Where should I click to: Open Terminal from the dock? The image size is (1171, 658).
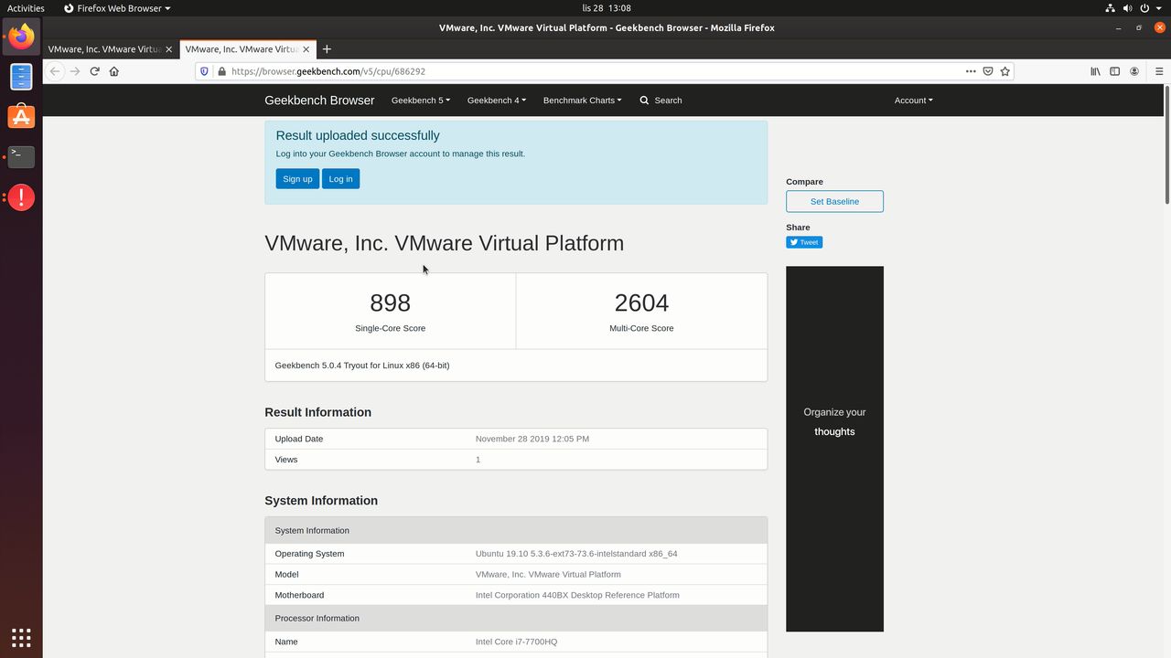pos(21,157)
